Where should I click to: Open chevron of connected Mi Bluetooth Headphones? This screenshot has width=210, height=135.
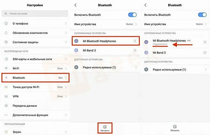point(205,42)
